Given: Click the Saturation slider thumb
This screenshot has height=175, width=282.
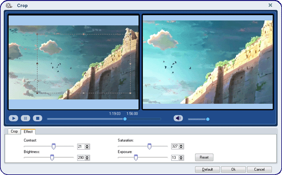Looking at the screenshot, I should 149,146.
